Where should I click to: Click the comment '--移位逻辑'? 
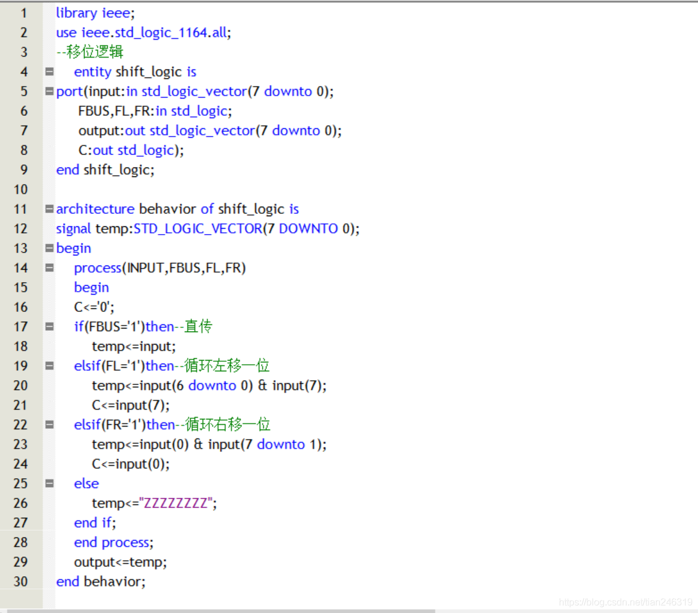click(89, 52)
